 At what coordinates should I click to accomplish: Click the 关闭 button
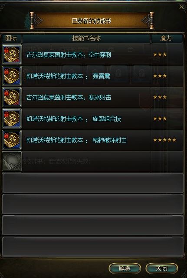click(161, 268)
